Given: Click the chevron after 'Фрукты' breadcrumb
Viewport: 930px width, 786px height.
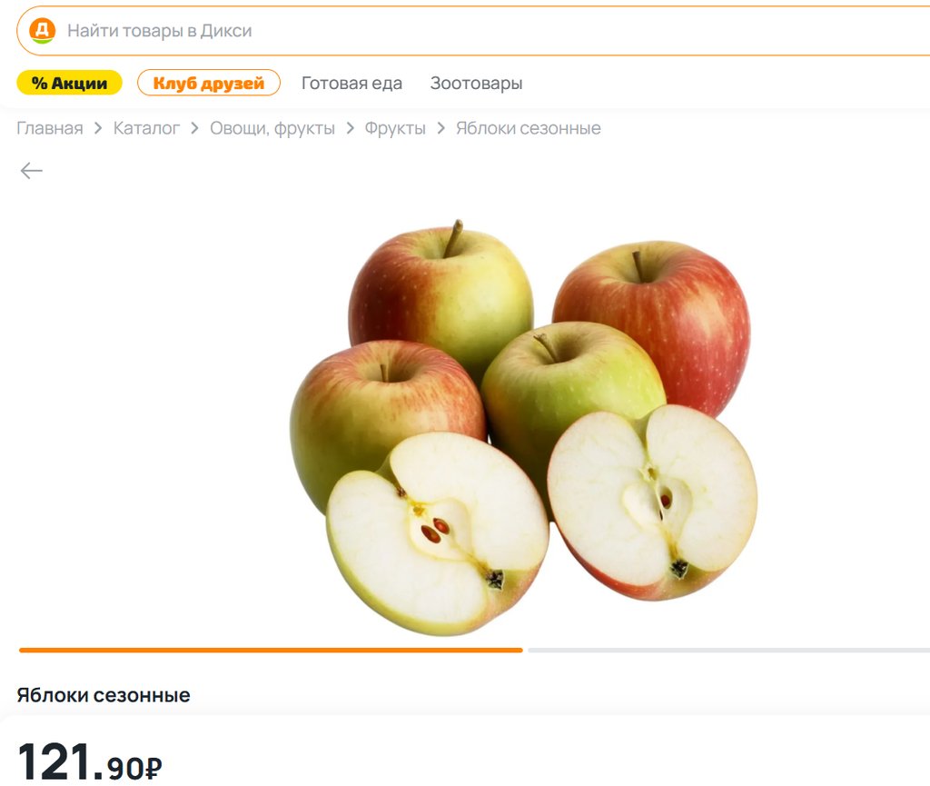Looking at the screenshot, I should [x=440, y=128].
